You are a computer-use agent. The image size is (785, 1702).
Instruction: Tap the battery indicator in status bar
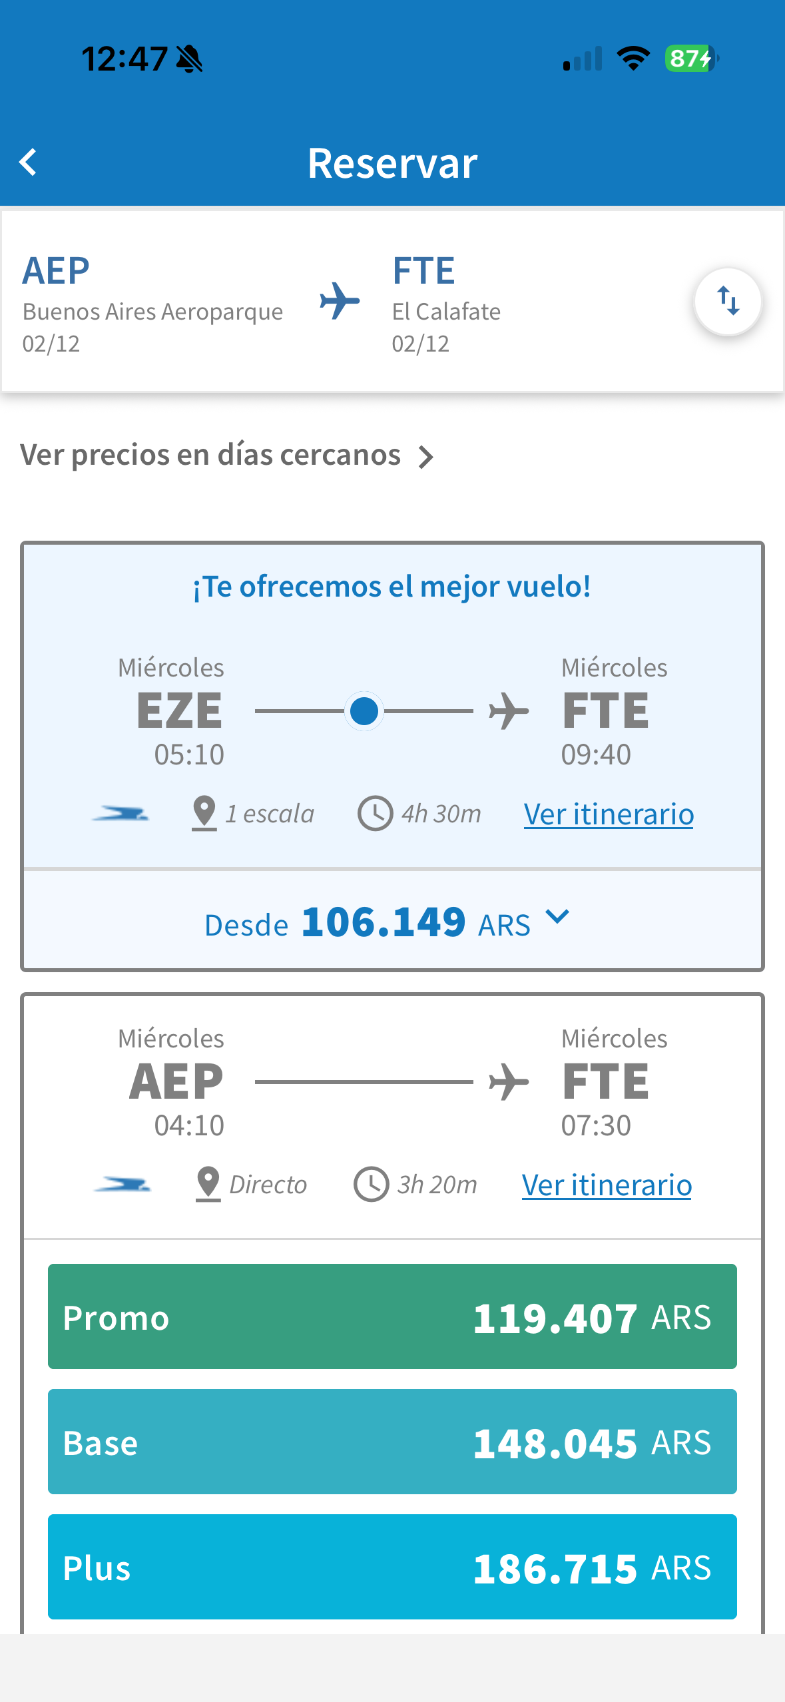pos(691,59)
